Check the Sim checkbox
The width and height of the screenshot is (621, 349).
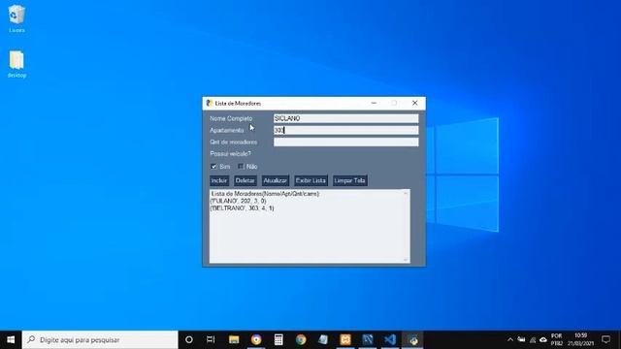pyautogui.click(x=213, y=167)
